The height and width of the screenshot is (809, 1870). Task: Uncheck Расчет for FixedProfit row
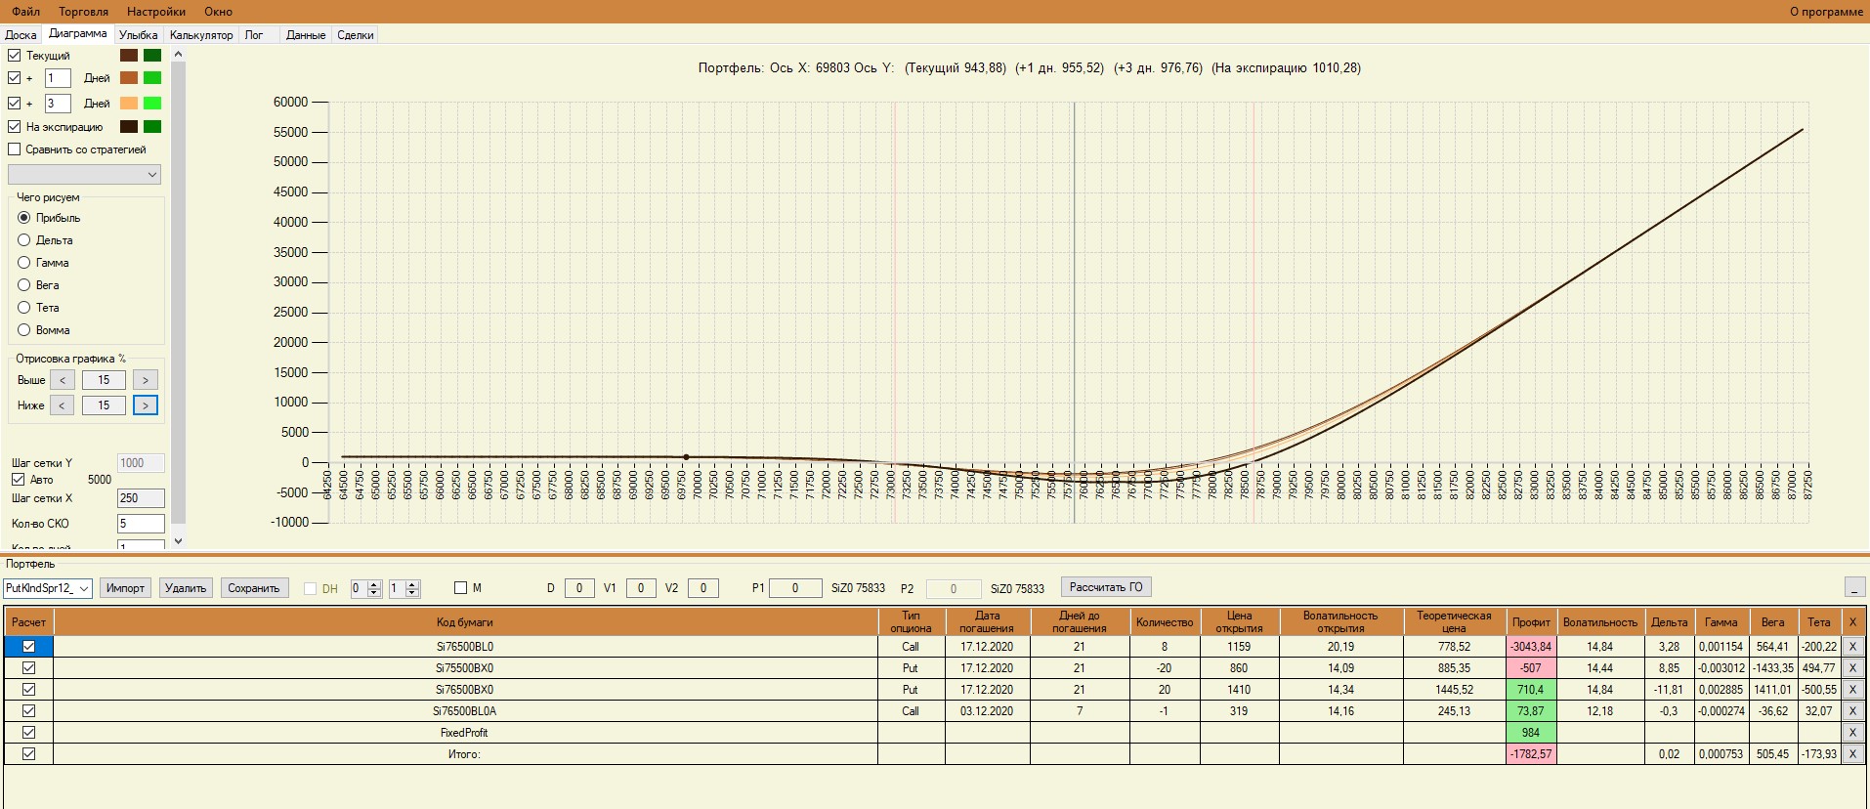pyautogui.click(x=28, y=733)
